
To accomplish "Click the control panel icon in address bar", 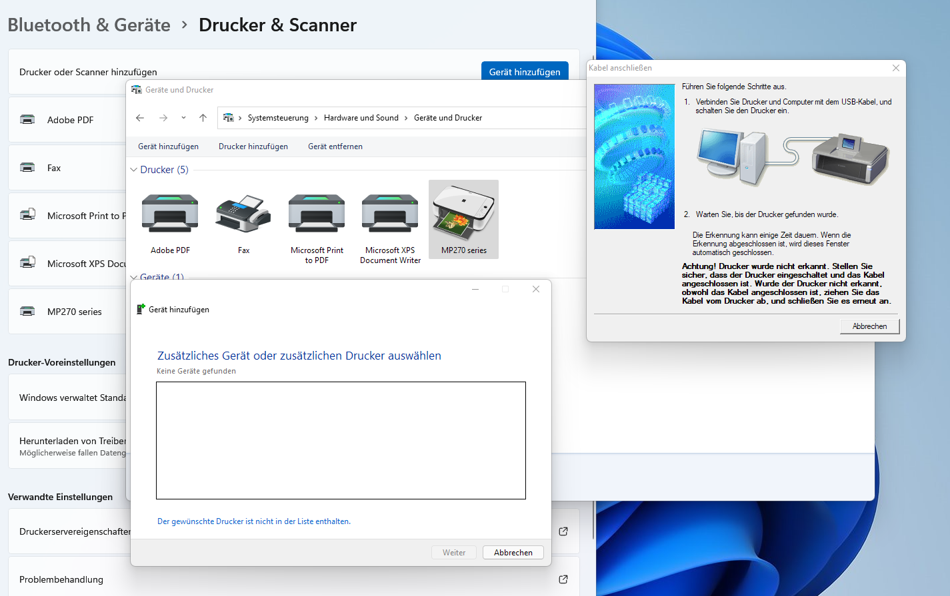I will coord(229,118).
